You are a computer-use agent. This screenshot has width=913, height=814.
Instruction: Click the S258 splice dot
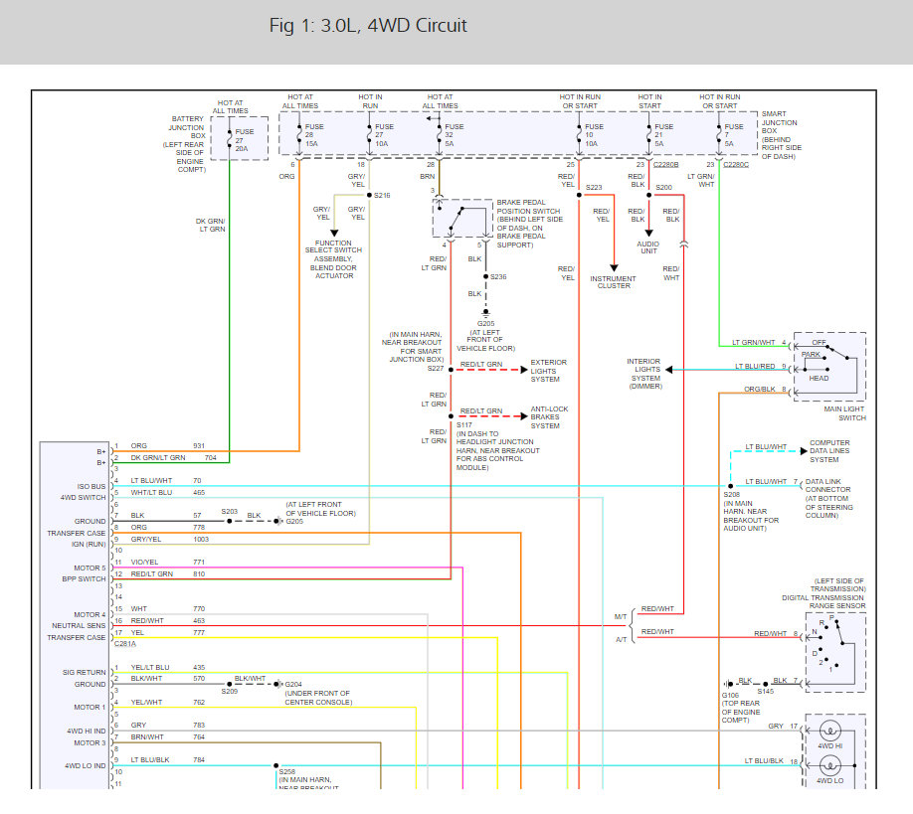click(x=276, y=765)
